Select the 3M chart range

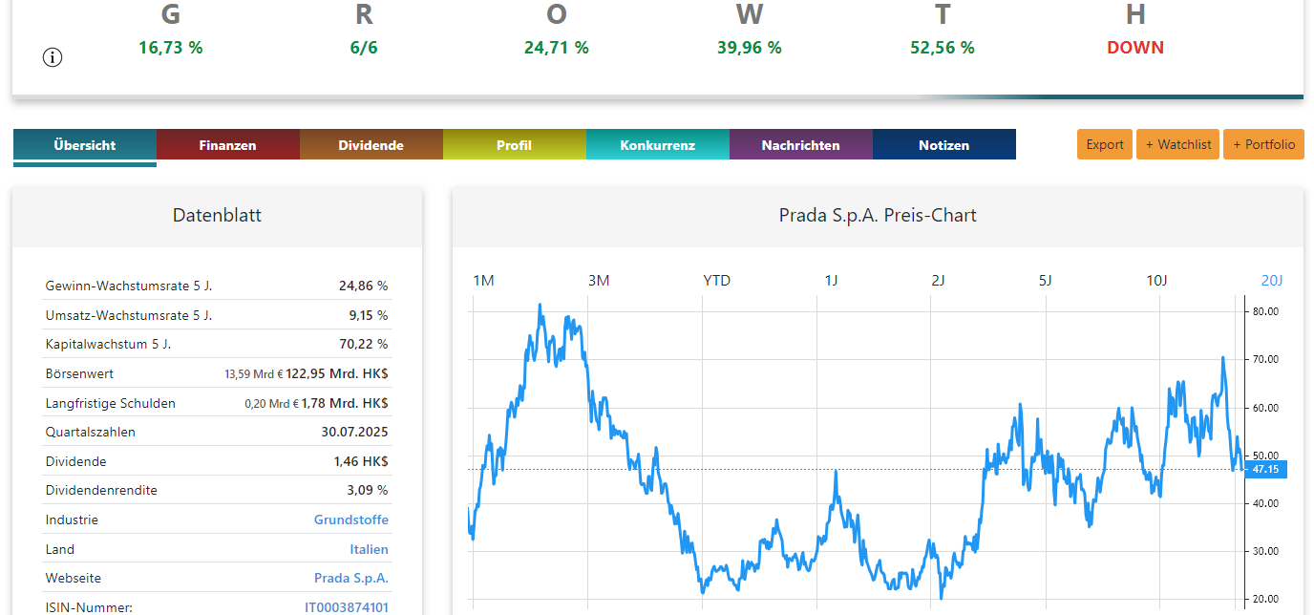click(x=599, y=280)
